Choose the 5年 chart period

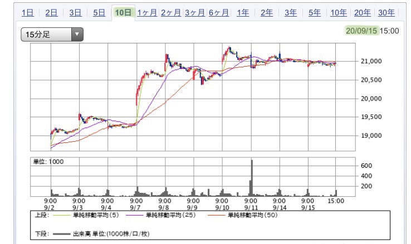[315, 13]
